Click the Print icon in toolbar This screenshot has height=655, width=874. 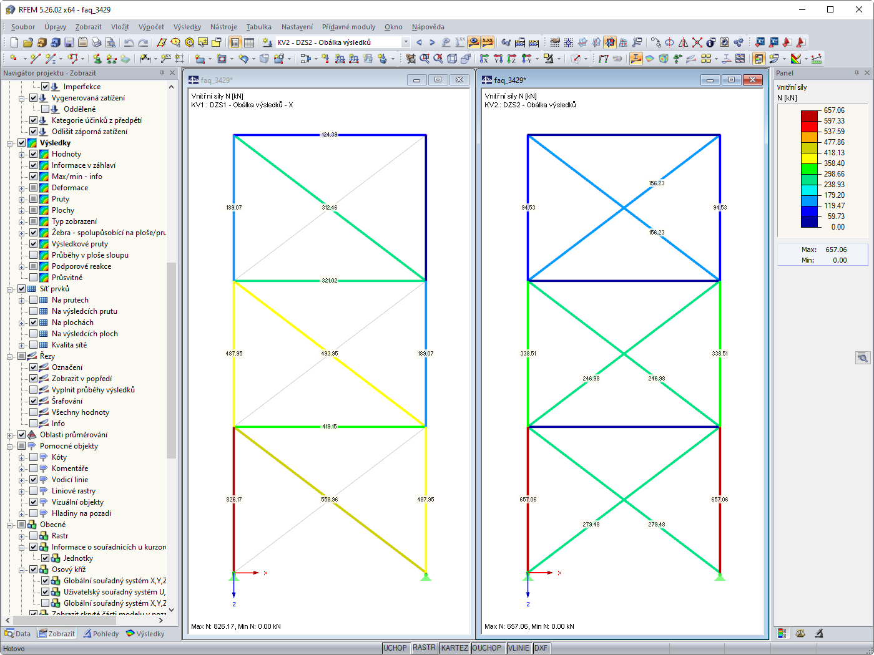[x=97, y=42]
